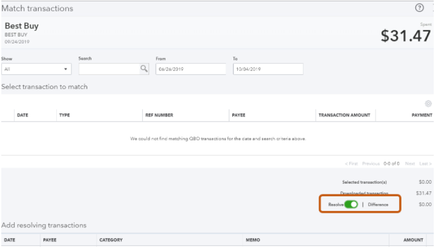435x248 pixels.
Task: Click the search magnifier icon
Action: (144, 69)
